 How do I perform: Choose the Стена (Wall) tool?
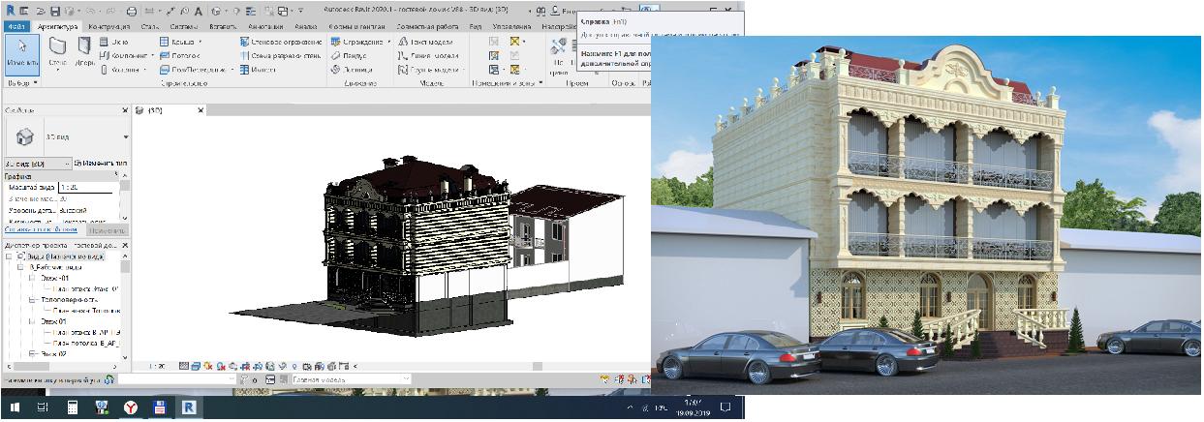[x=58, y=54]
